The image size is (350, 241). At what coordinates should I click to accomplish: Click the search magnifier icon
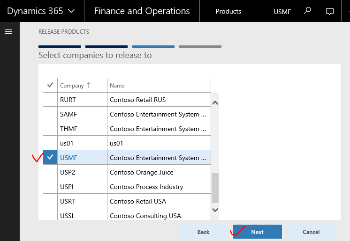pyautogui.click(x=307, y=11)
